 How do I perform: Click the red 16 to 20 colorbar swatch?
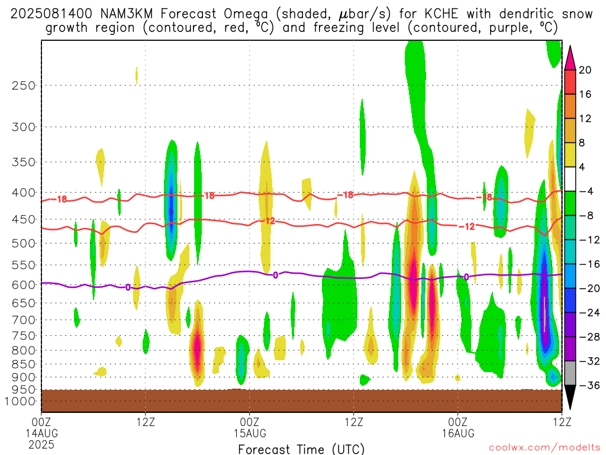(570, 82)
